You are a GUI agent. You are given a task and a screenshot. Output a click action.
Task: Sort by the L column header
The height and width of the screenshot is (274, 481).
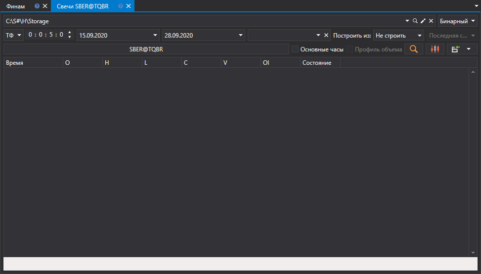162,63
